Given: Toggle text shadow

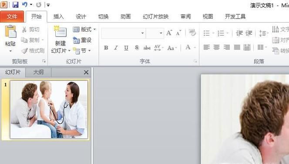Looking at the screenshot, I should [137, 48].
